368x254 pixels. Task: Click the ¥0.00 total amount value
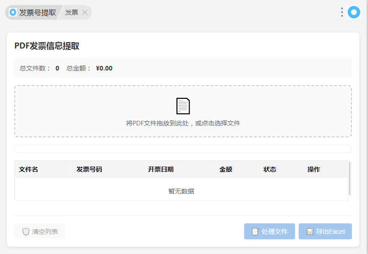pos(104,68)
